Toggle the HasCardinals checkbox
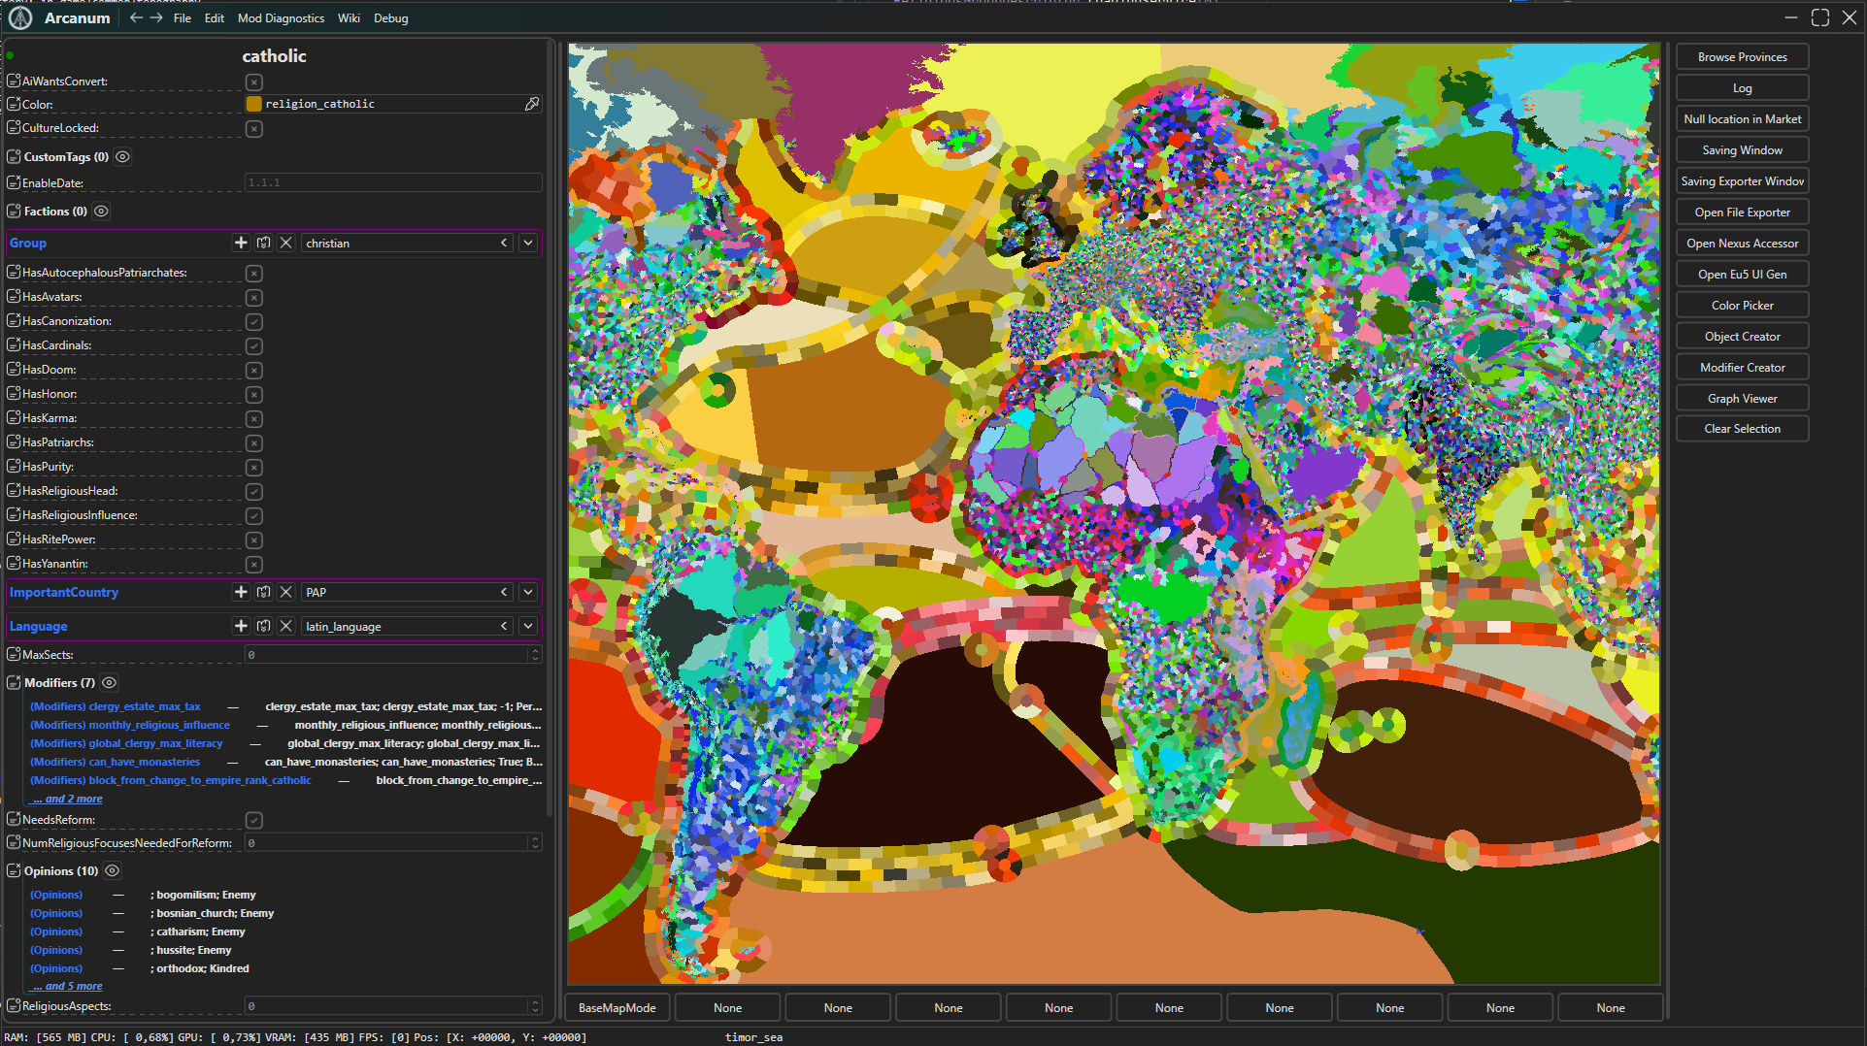The width and height of the screenshot is (1867, 1046). point(254,346)
